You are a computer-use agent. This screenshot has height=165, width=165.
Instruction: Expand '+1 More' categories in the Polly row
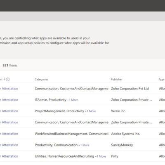100,156
